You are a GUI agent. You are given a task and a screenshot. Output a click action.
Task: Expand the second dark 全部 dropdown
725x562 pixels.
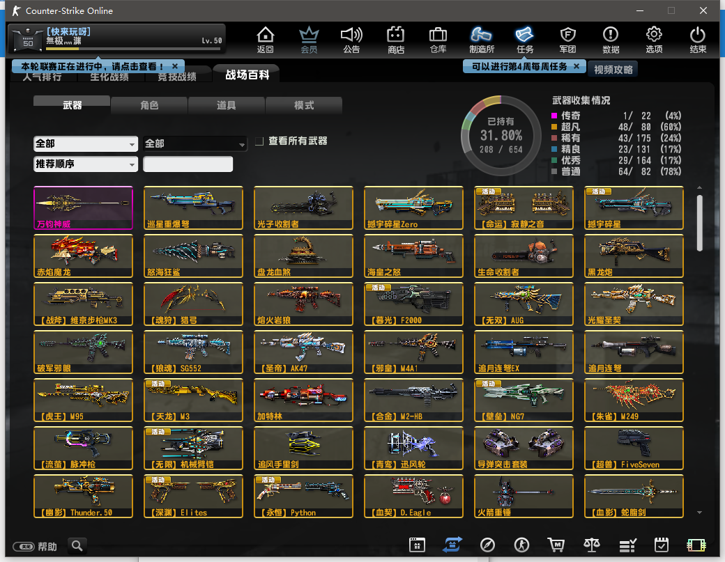195,144
